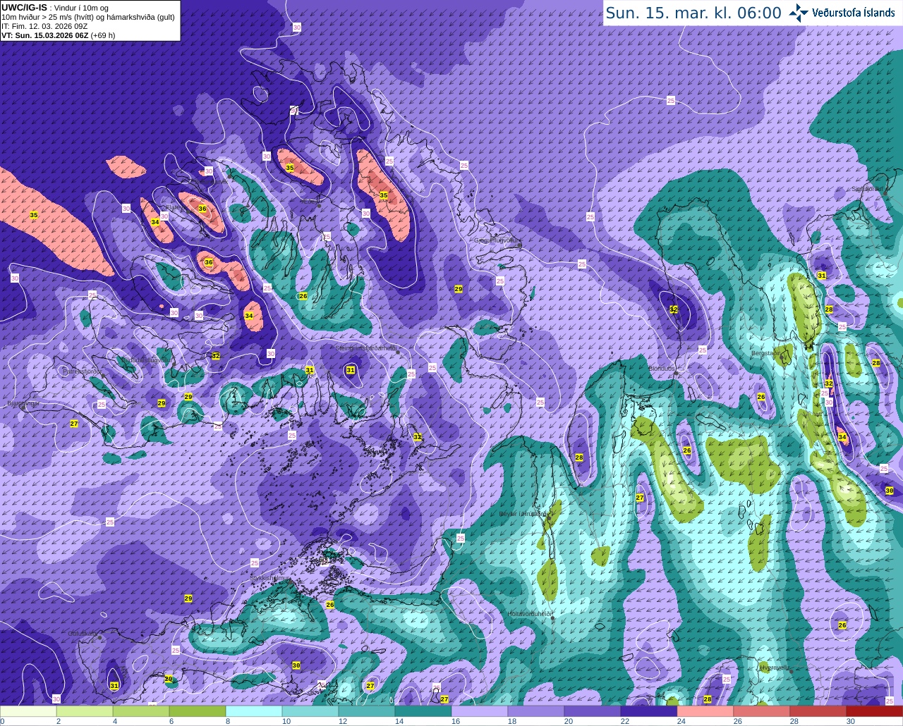
Task: Click the Veðurstofa Íslands logo icon
Action: [798, 13]
